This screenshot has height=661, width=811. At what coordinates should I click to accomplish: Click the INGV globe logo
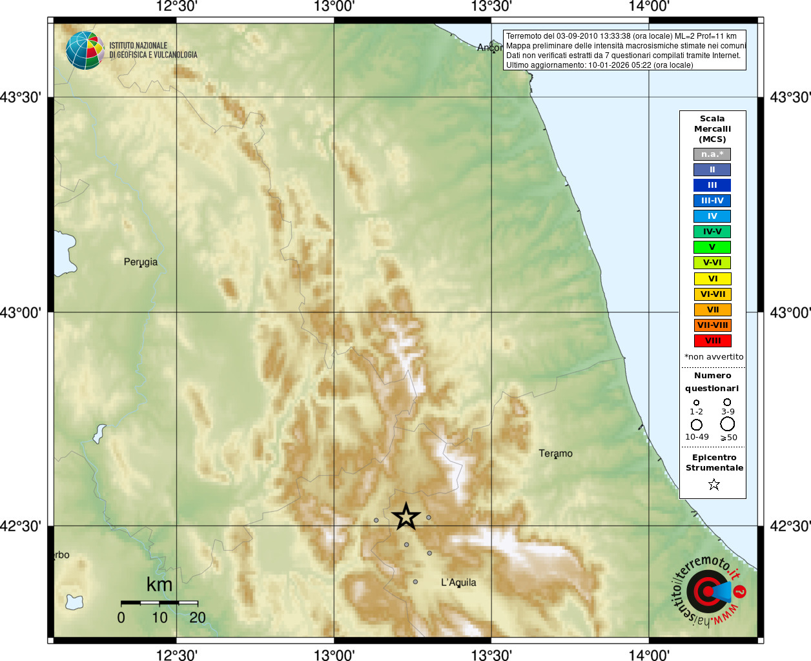(x=85, y=50)
